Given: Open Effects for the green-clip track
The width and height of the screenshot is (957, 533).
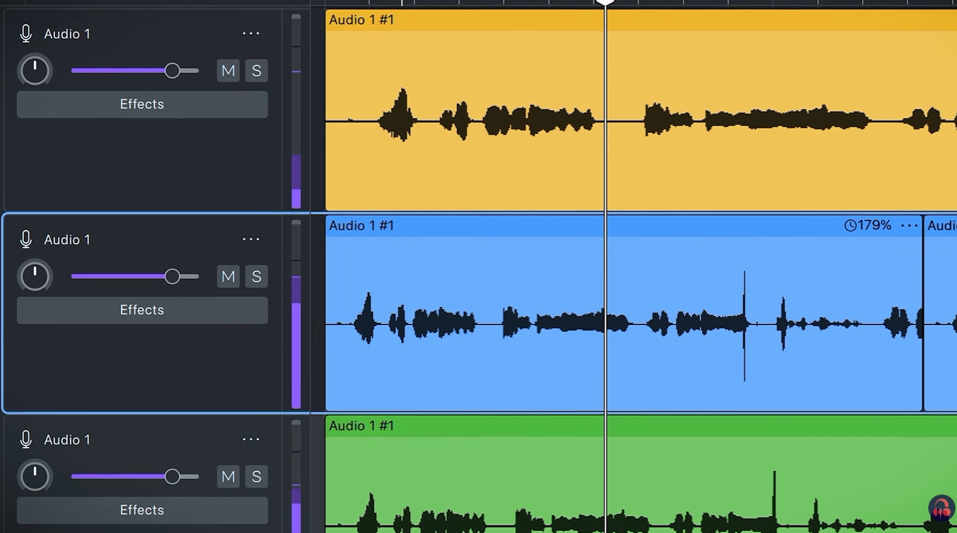Looking at the screenshot, I should point(142,510).
